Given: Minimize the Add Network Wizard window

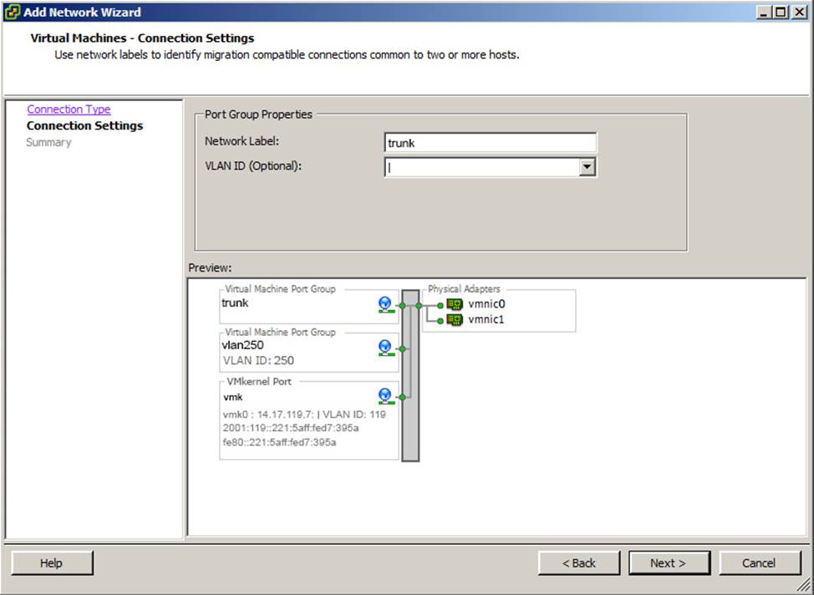Looking at the screenshot, I should point(765,13).
